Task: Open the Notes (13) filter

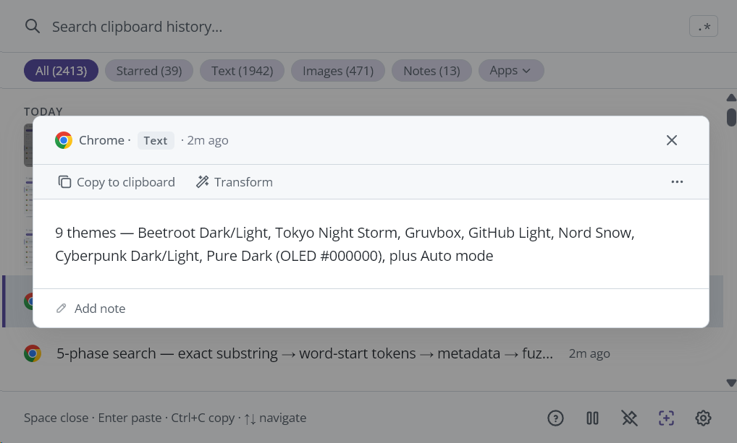Action: coord(431,71)
